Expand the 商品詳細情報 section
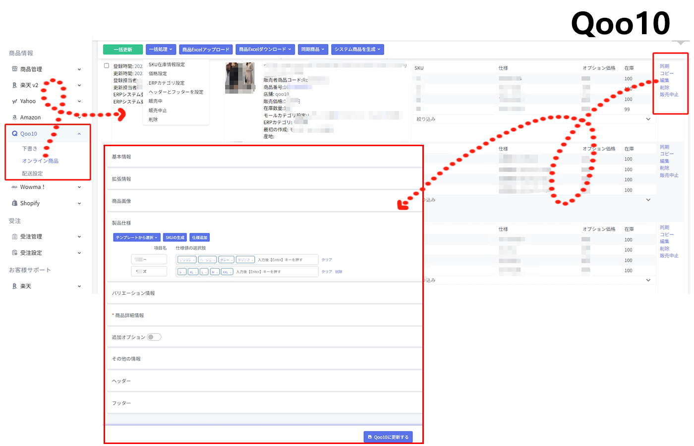The height and width of the screenshot is (446, 694). [265, 315]
